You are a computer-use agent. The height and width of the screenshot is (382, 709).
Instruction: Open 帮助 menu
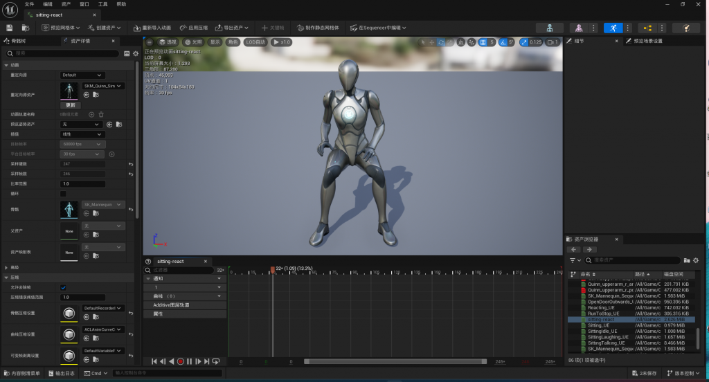tap(121, 4)
